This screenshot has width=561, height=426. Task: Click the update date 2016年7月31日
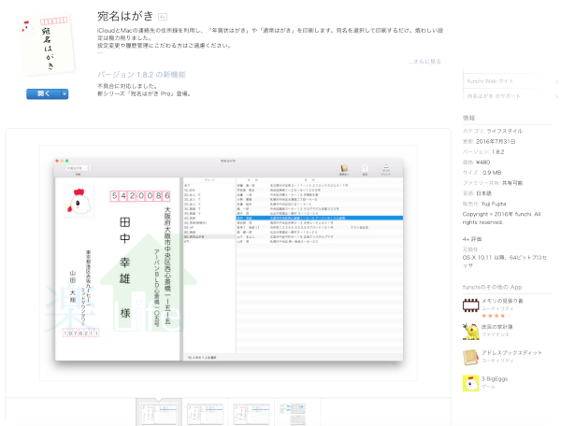(496, 141)
